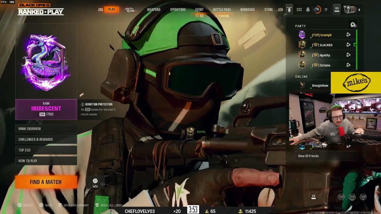This screenshot has width=381, height=214.
Task: Switch to the Operators tab
Action: [x=178, y=10]
